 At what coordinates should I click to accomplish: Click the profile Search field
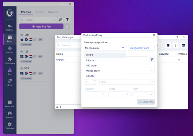(38, 20)
